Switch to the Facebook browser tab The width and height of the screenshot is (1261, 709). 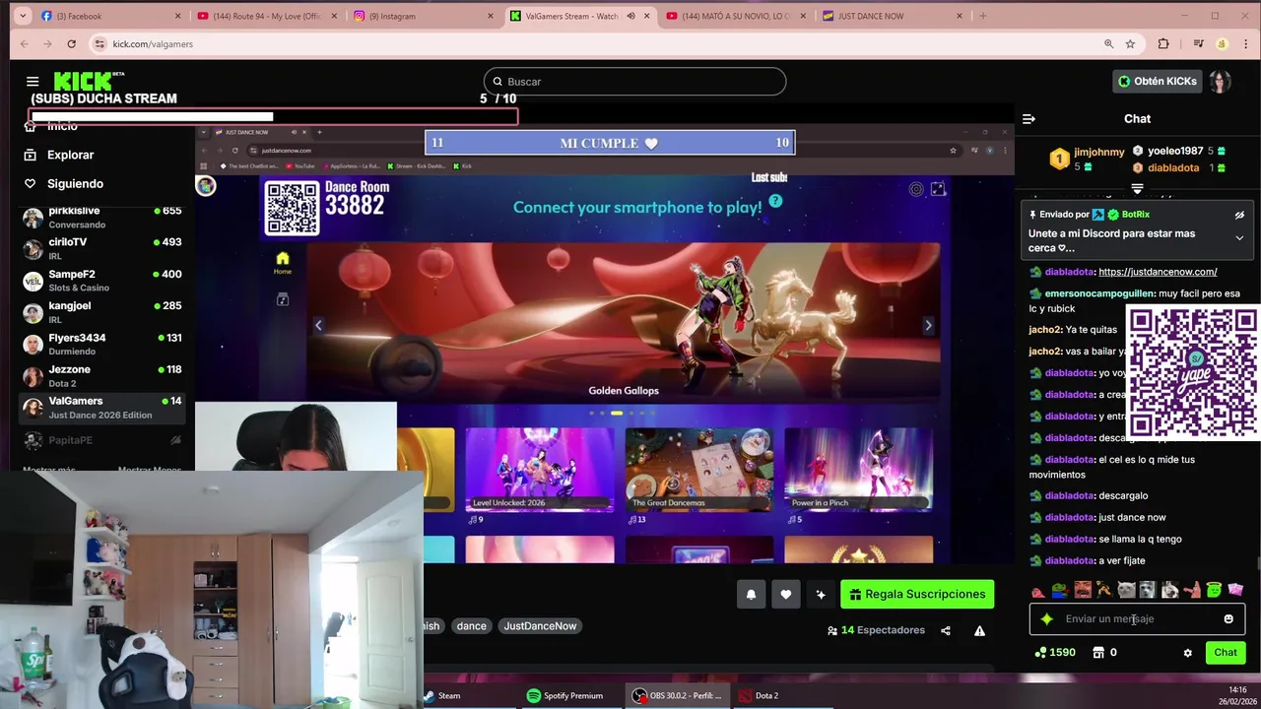pos(109,16)
